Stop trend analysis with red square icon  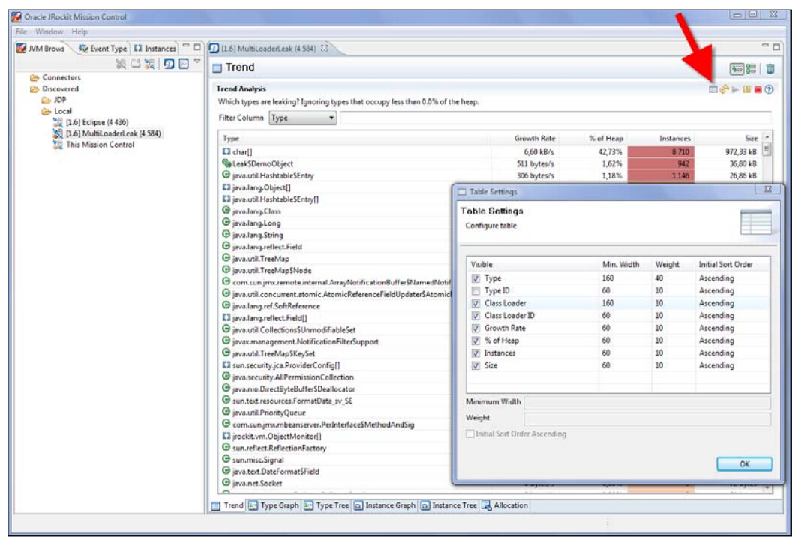pos(758,89)
